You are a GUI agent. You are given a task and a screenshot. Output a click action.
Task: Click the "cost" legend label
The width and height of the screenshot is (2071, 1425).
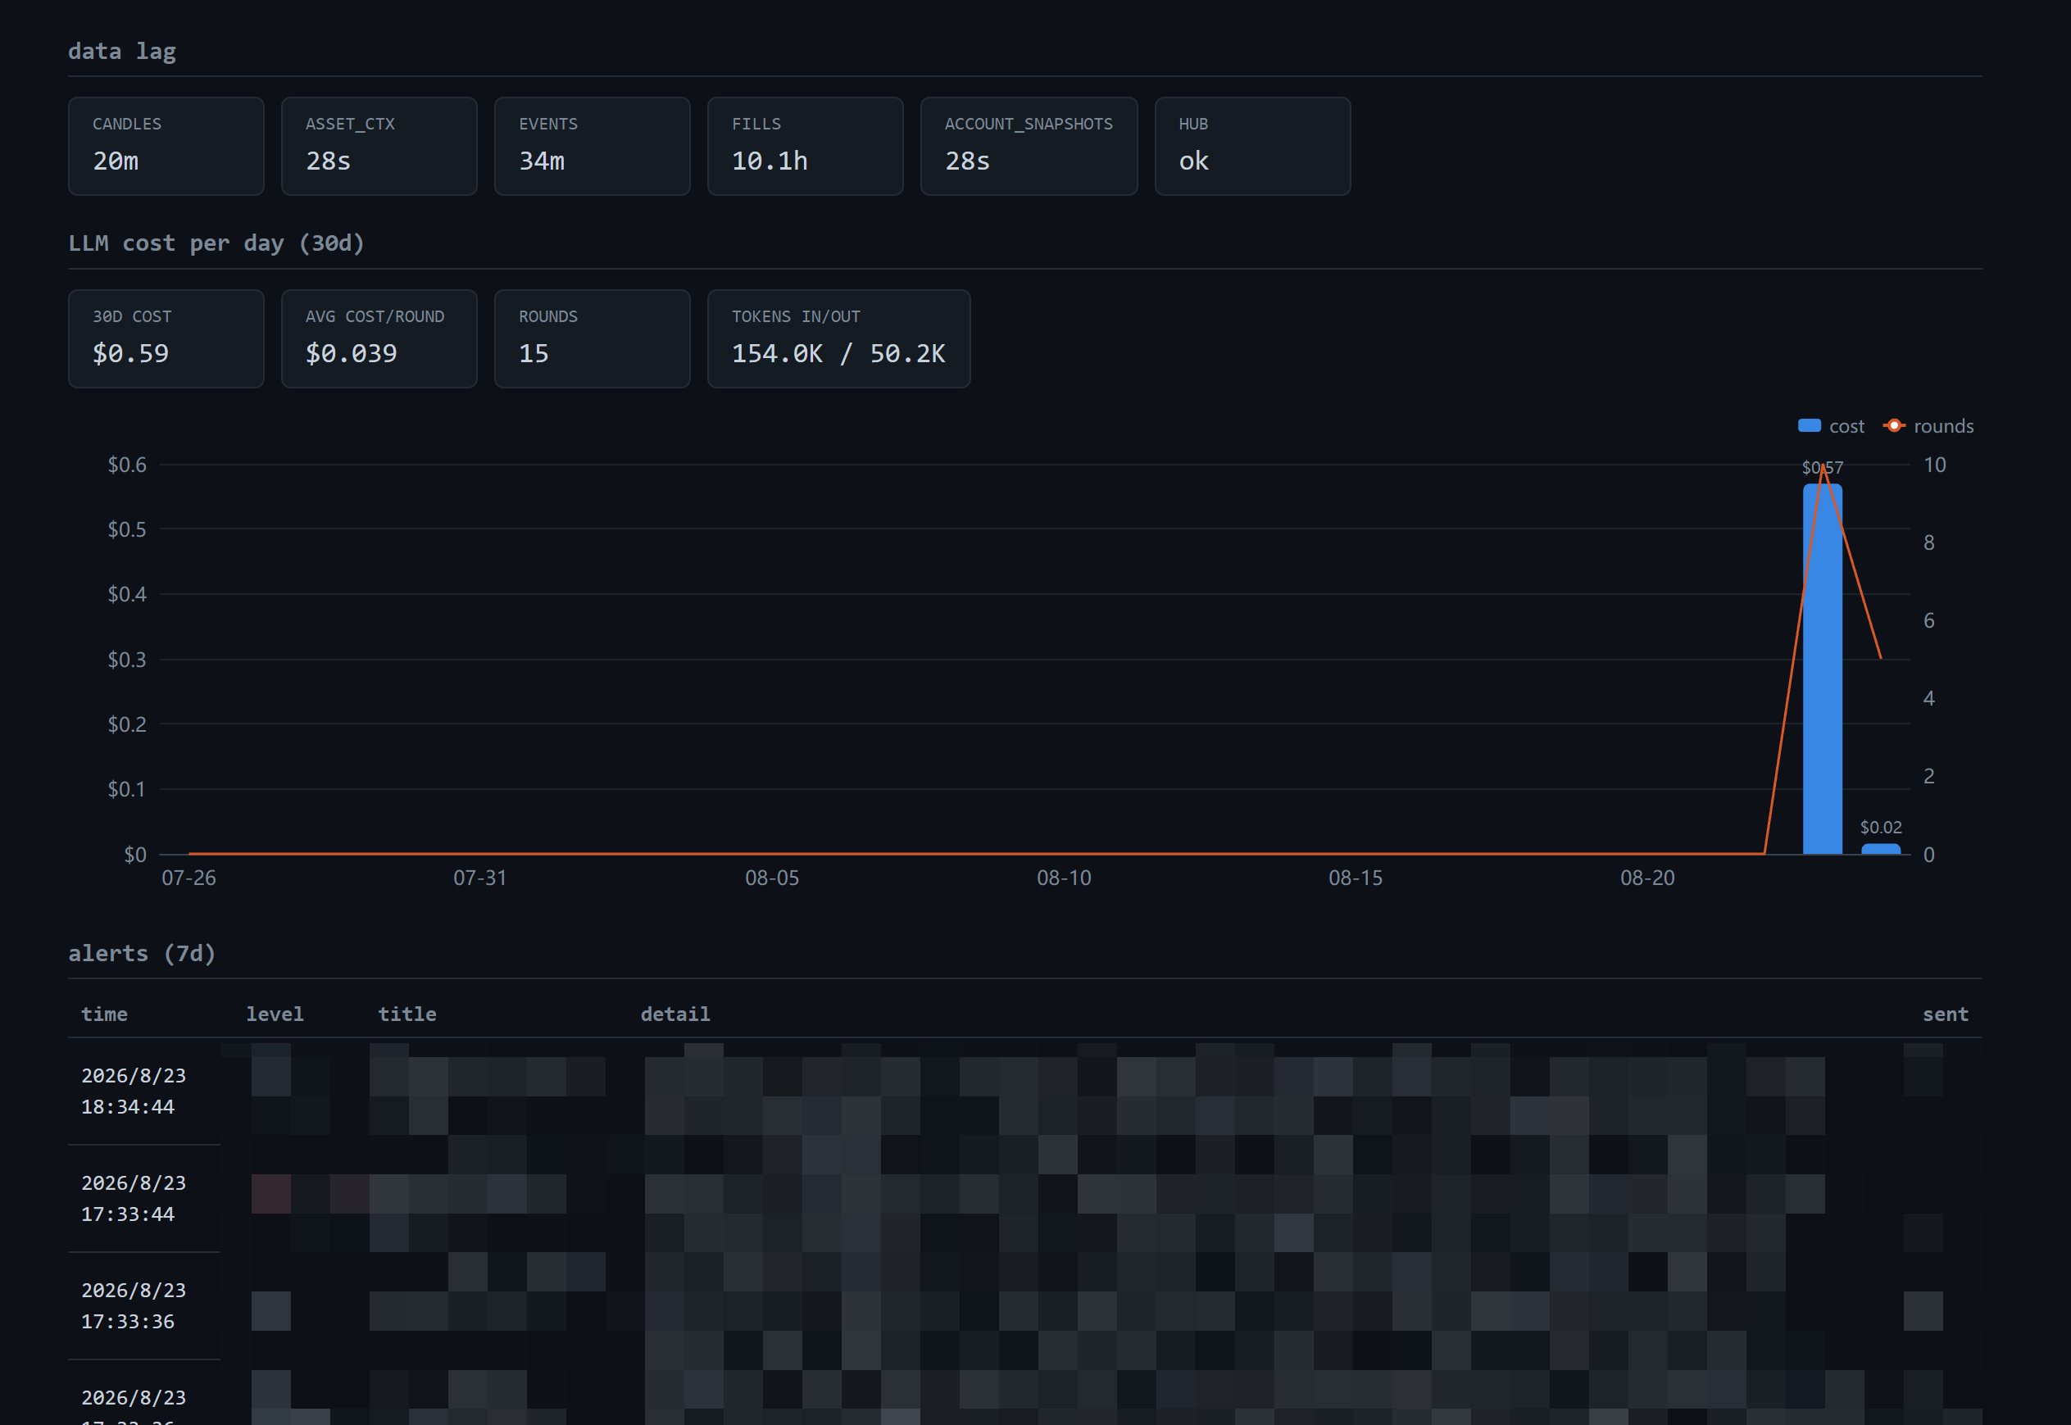pyautogui.click(x=1846, y=427)
